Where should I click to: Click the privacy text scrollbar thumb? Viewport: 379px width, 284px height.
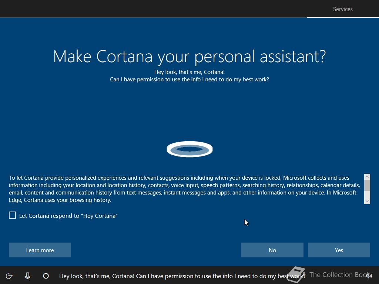pyautogui.click(x=367, y=185)
